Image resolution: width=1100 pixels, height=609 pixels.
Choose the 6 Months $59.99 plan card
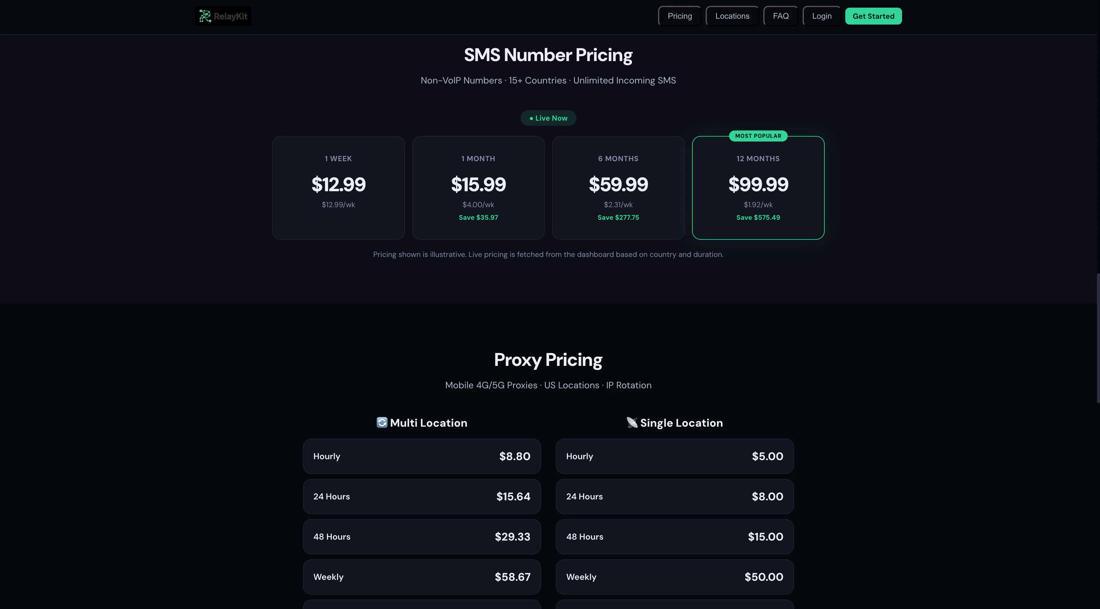coord(618,188)
